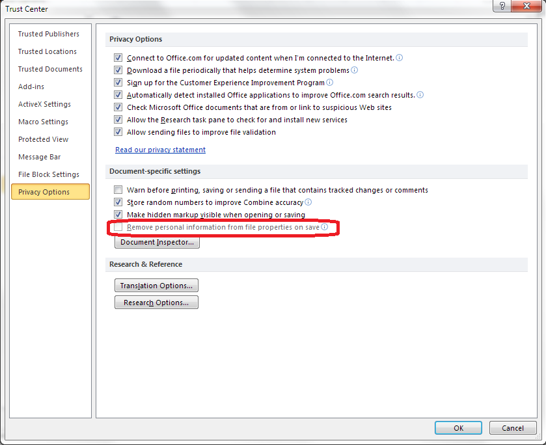Click info icon after Office.com search results option

[x=420, y=95]
